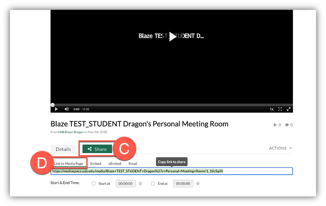Click the video progress bar scrubber

click(53, 105)
